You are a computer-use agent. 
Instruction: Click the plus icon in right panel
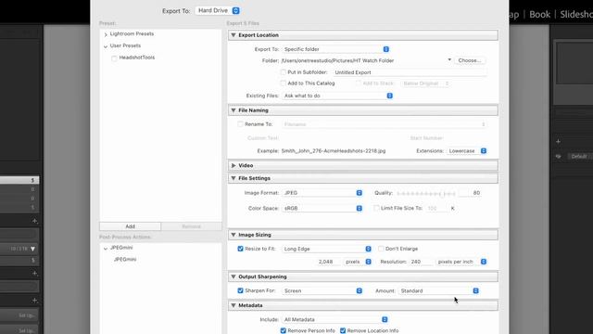click(558, 142)
